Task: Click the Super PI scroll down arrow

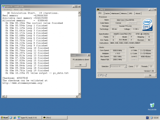Action: (79, 94)
